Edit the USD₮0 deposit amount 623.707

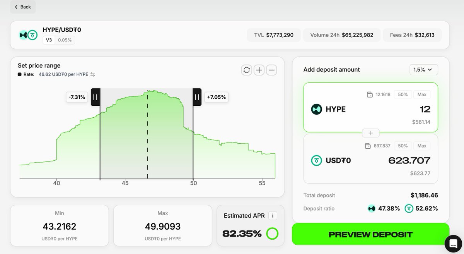[x=409, y=160]
